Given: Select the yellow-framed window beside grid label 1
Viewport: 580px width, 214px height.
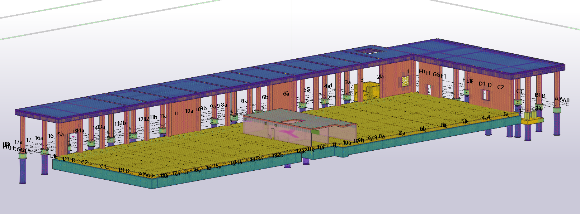Looking at the screenshot, I should click(405, 81).
